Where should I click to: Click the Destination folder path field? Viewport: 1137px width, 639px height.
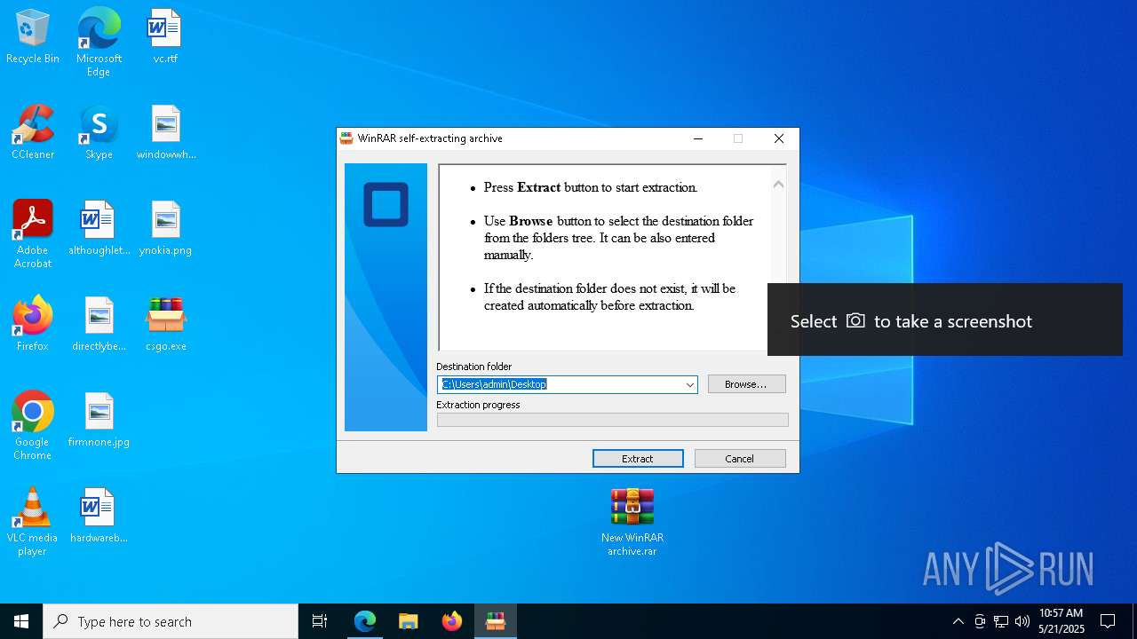click(567, 384)
